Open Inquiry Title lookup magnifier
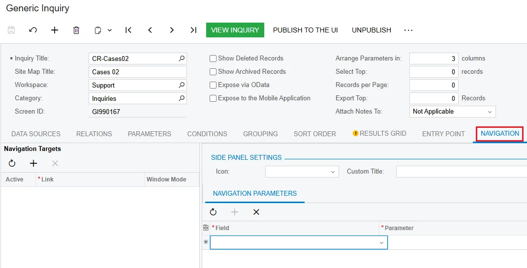This screenshot has width=527, height=268. pos(182,59)
